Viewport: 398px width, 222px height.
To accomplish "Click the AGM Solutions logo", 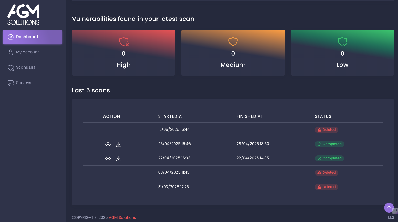I will click(x=23, y=15).
